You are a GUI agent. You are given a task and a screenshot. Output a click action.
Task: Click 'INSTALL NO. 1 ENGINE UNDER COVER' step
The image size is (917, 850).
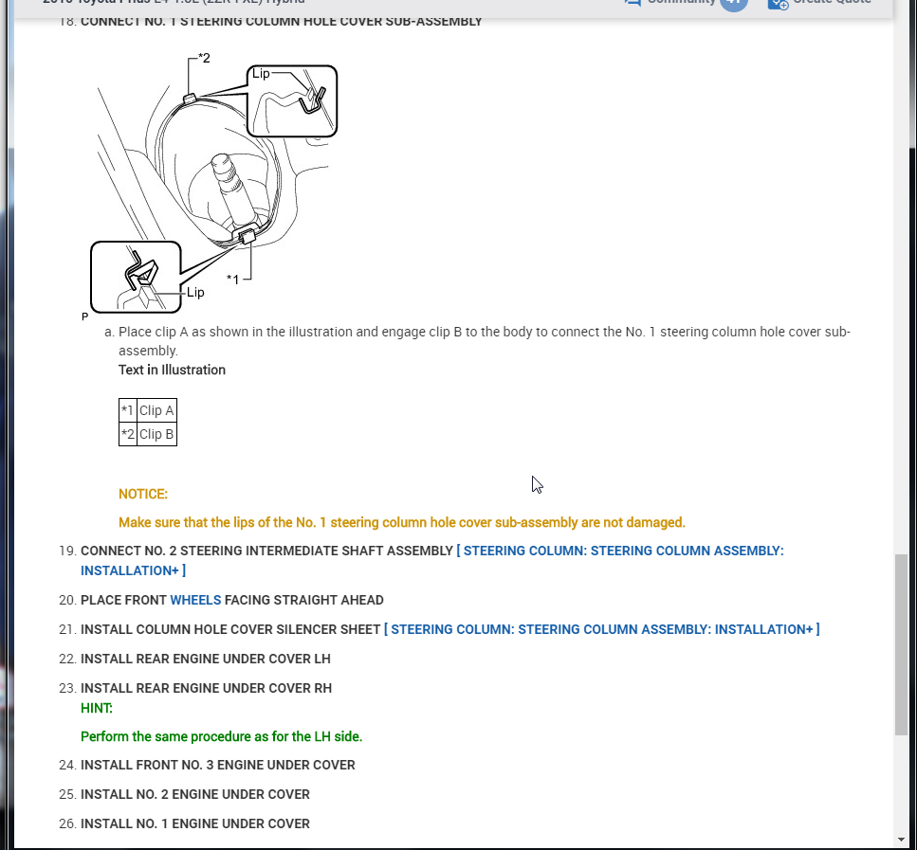click(194, 823)
